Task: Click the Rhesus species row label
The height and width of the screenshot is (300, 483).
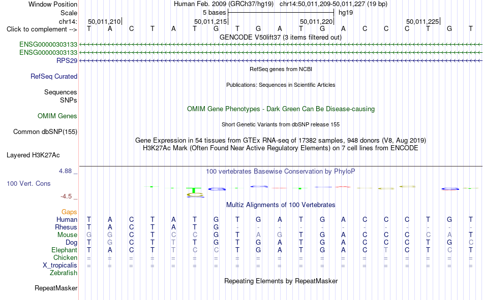Action: point(66,227)
